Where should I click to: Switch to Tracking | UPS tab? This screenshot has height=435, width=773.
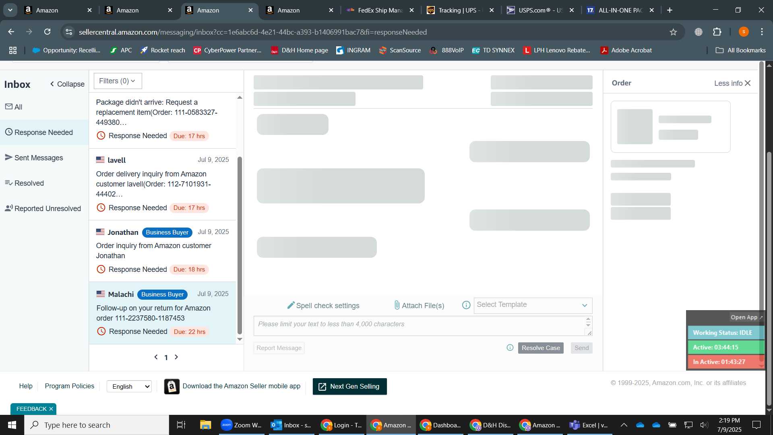460,10
